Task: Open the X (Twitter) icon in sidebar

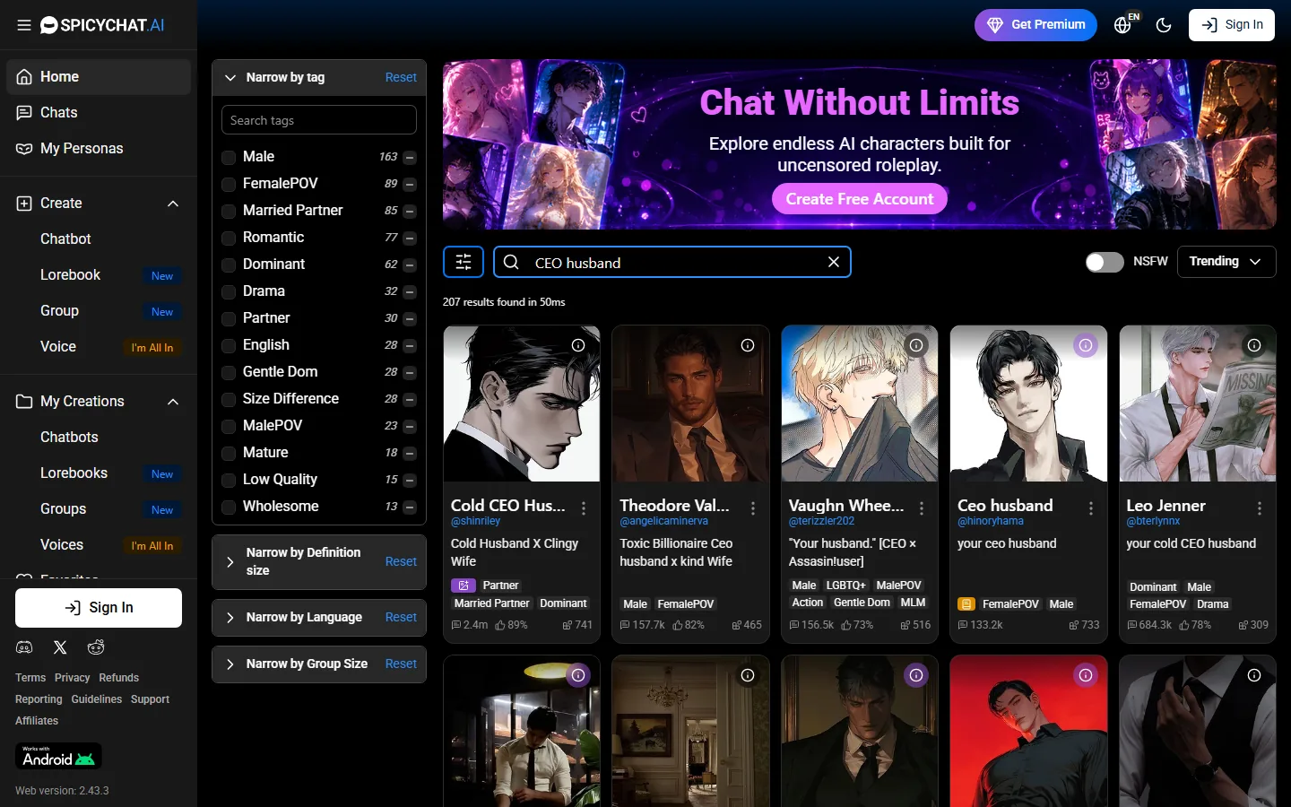Action: click(60, 647)
